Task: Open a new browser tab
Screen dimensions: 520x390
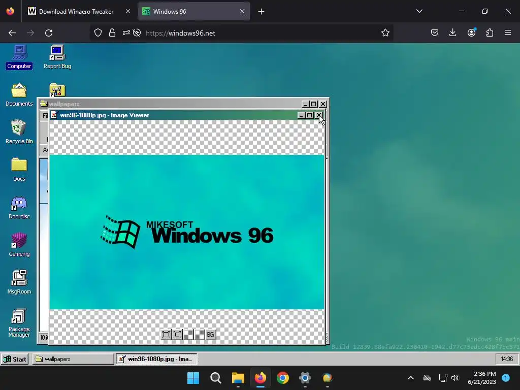Action: [262, 12]
